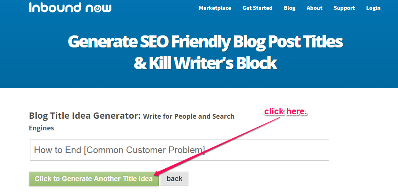Image resolution: width=398 pixels, height=195 pixels.
Task: Click the "Generate SEO Friendly Blog Post Titles" headline
Action: pyautogui.click(x=205, y=42)
